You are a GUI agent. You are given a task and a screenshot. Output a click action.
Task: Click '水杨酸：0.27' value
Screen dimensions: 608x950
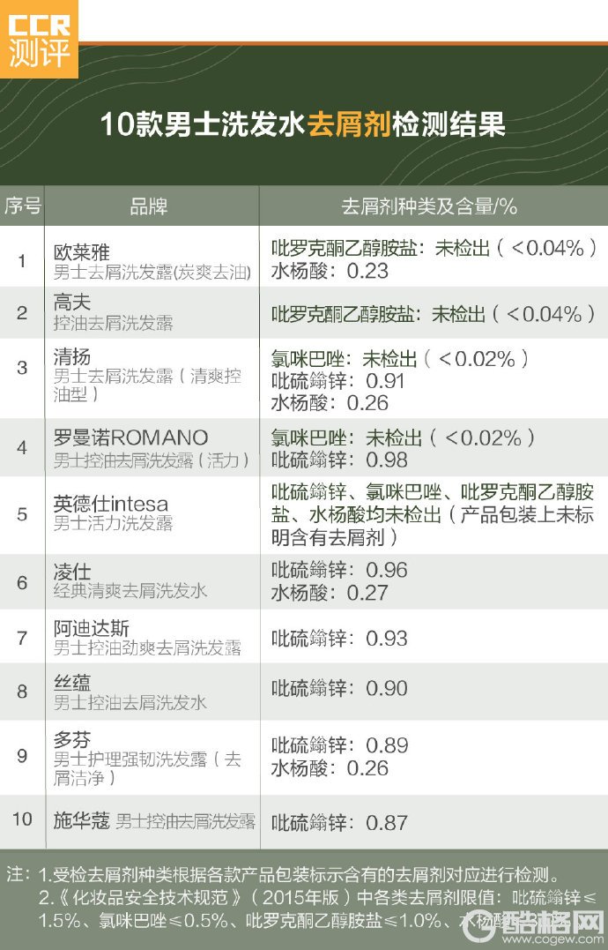pyautogui.click(x=330, y=593)
